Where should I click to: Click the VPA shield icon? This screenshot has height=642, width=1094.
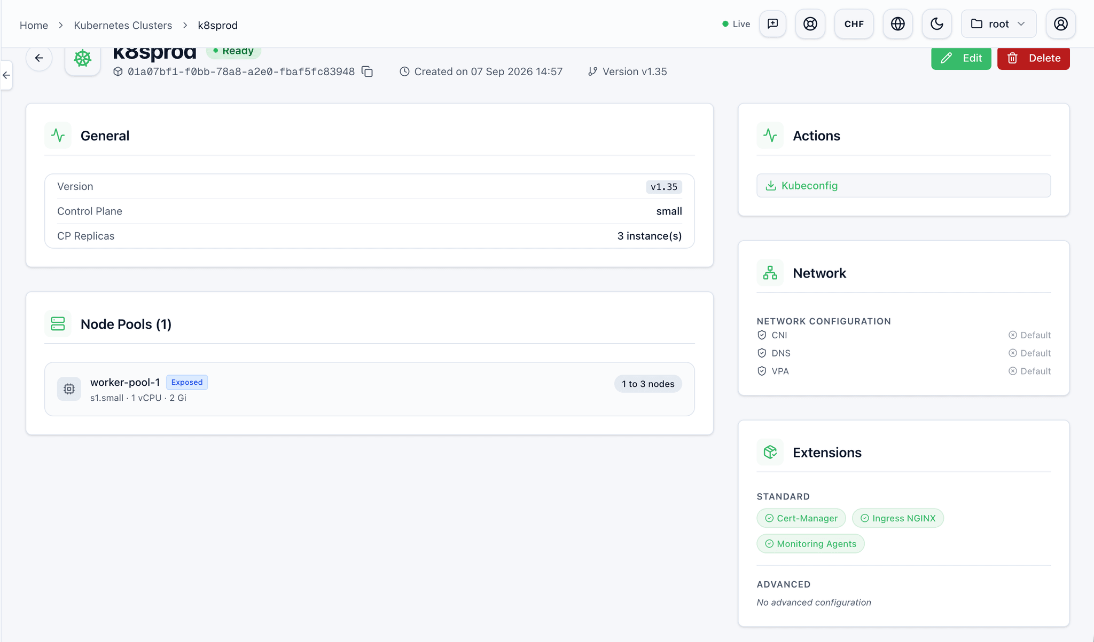[x=762, y=371]
